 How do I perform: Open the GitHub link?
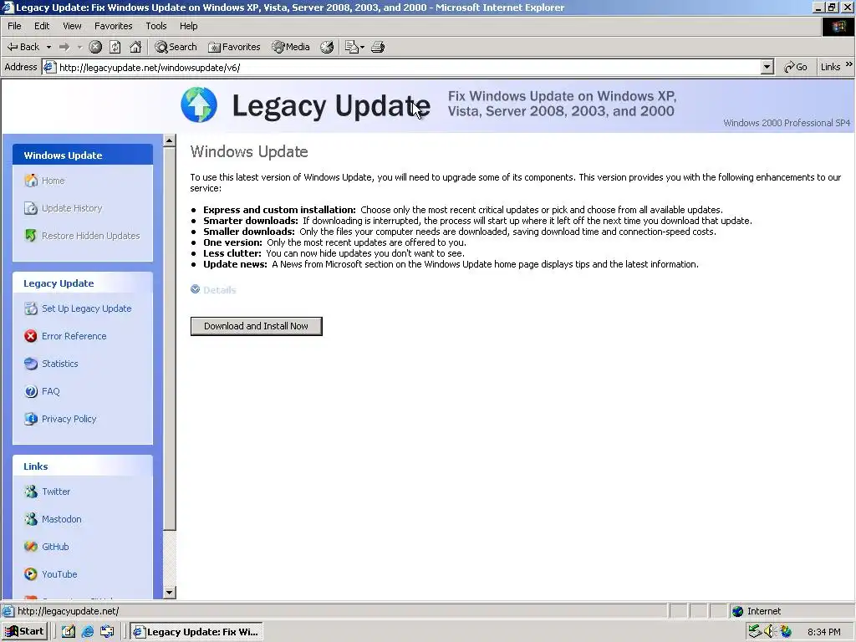coord(56,547)
